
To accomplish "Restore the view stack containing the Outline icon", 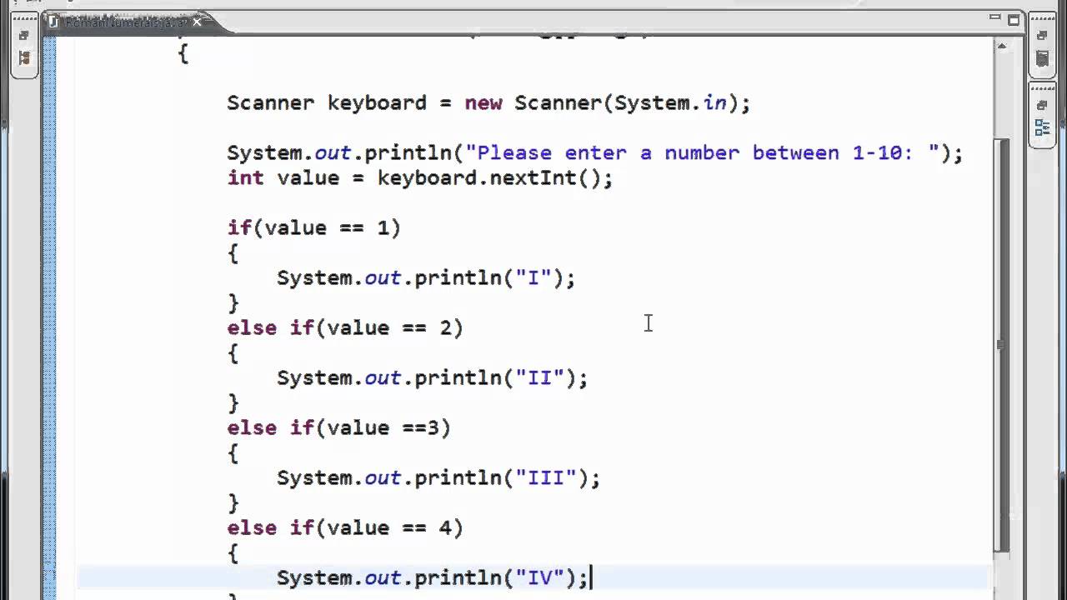I will pyautogui.click(x=1042, y=105).
